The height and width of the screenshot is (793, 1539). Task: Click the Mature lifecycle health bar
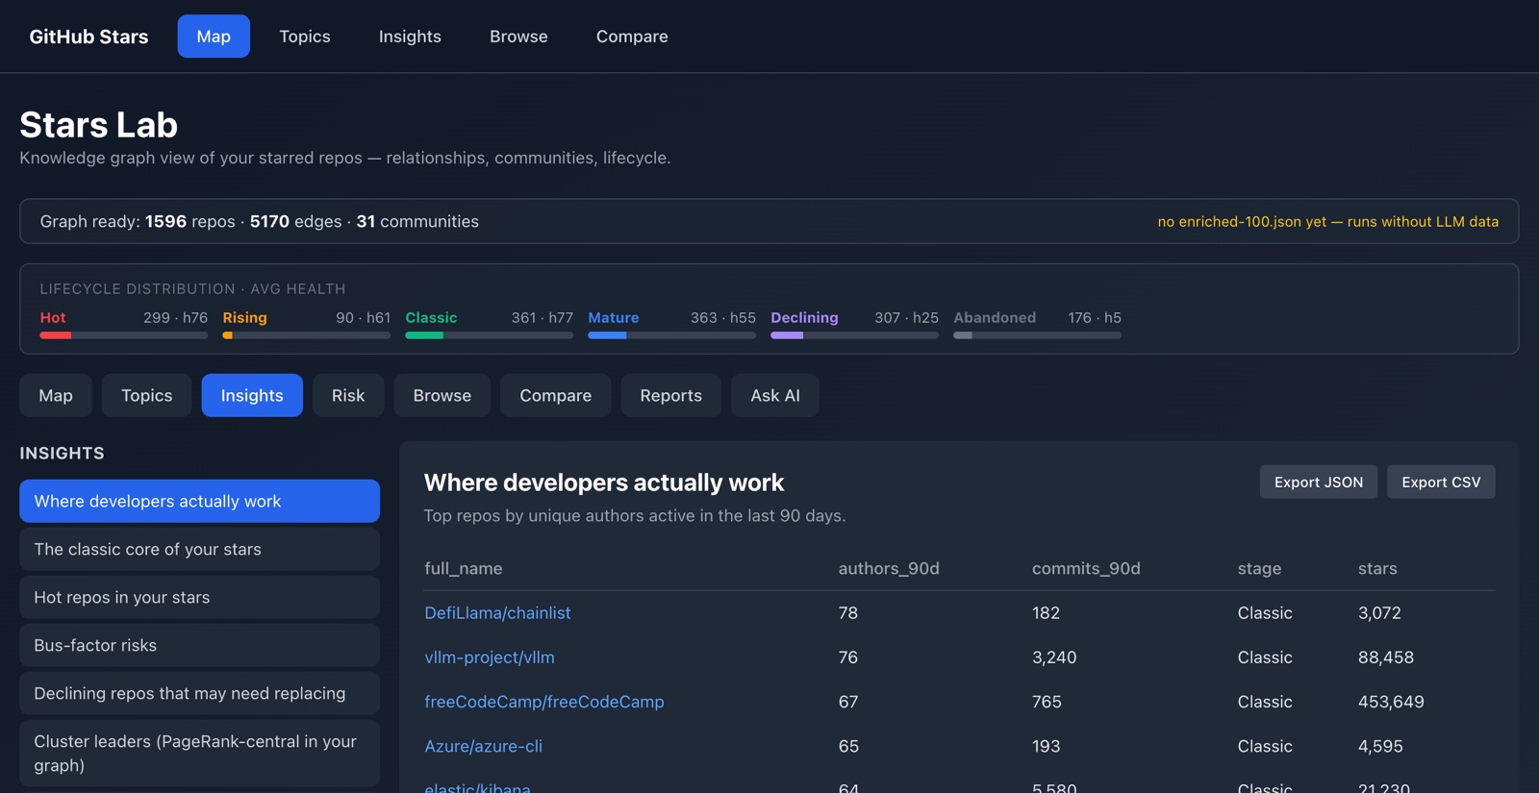[x=672, y=335]
